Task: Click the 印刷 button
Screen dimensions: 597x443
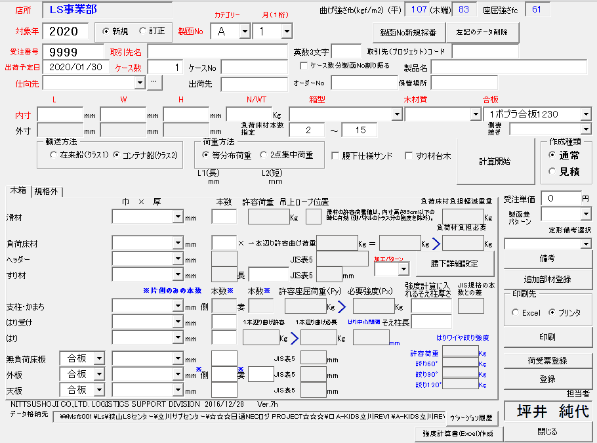Action: 548,337
